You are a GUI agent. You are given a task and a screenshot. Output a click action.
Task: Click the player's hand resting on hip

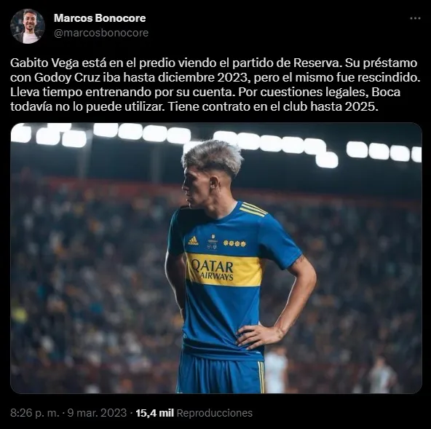[257, 336]
